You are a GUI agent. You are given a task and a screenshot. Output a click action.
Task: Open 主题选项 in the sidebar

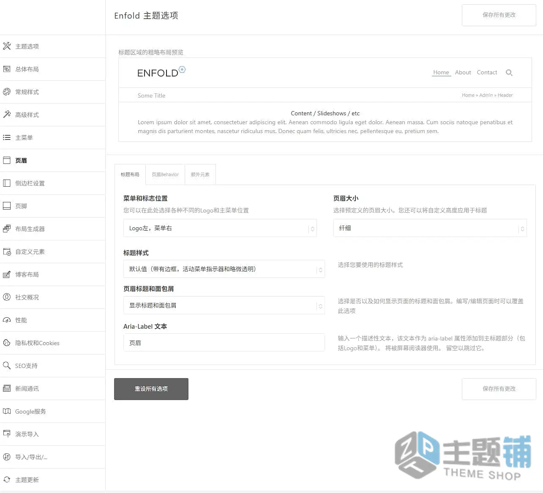pos(52,46)
